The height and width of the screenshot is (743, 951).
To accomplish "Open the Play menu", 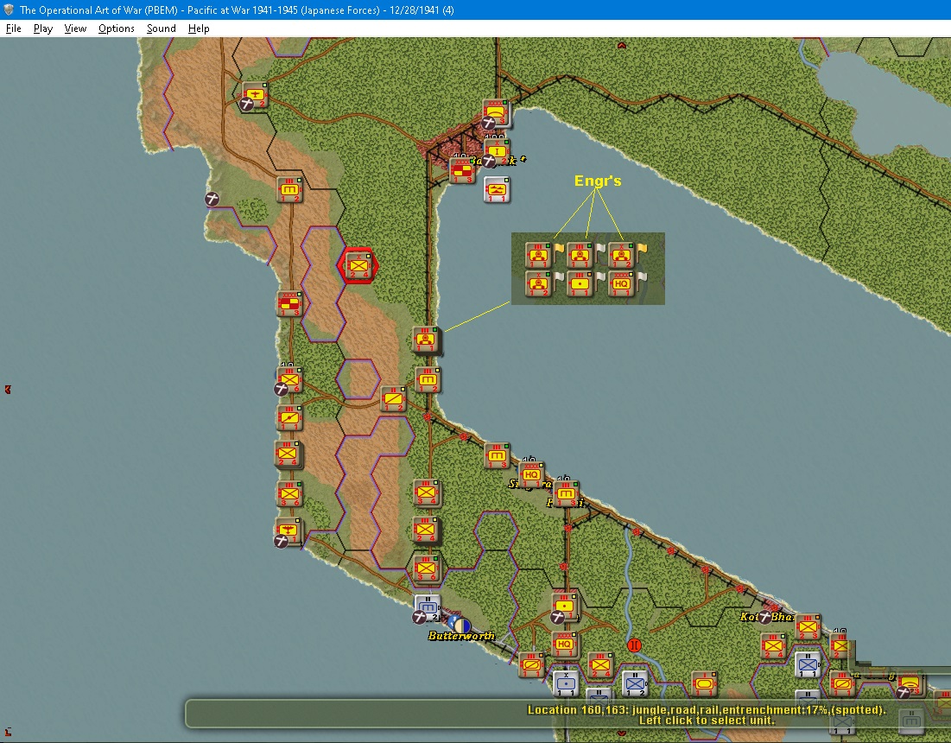I will pyautogui.click(x=43, y=29).
